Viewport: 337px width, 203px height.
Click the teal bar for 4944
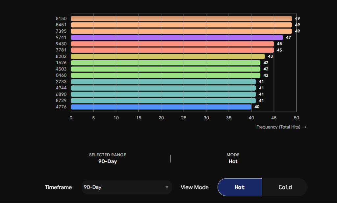(x=163, y=88)
